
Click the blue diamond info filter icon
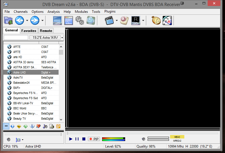(x=13, y=126)
